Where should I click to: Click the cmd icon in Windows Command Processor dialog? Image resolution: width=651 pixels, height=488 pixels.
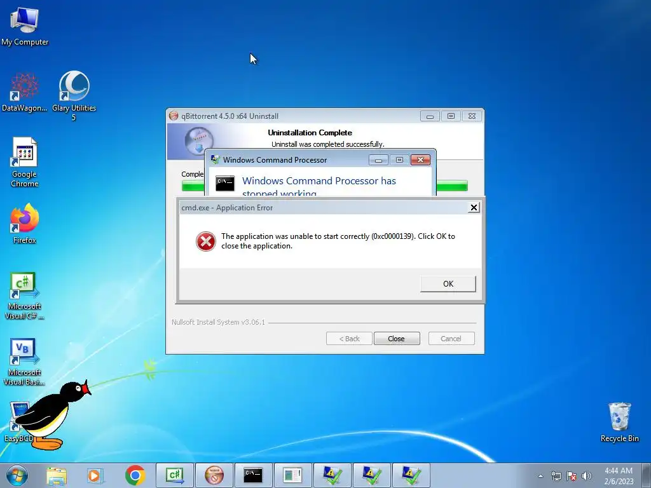(x=225, y=183)
